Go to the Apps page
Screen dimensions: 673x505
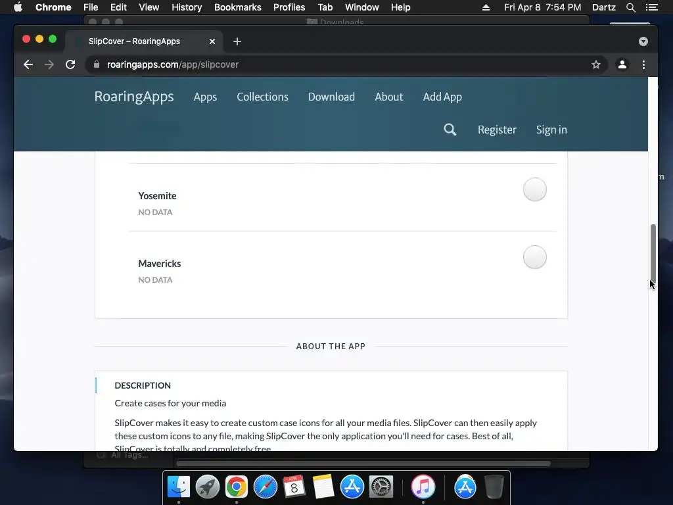click(x=205, y=97)
